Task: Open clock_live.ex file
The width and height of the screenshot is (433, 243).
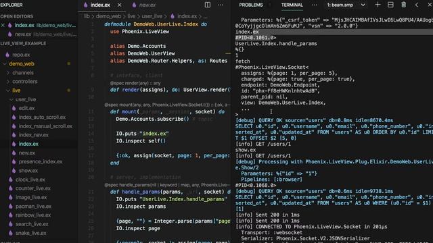Action: pyautogui.click(x=30, y=180)
